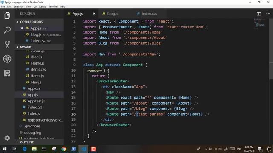The height and width of the screenshot is (153, 273).
Task: Open the More Actions ellipsis menu
Action: (x=268, y=14)
